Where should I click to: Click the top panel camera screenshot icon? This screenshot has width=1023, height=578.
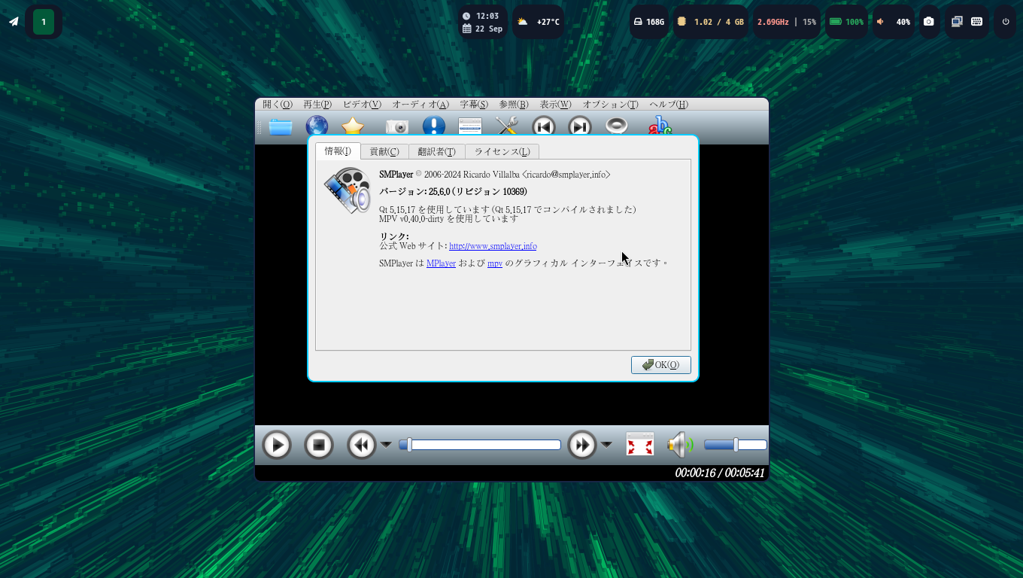[x=929, y=22]
